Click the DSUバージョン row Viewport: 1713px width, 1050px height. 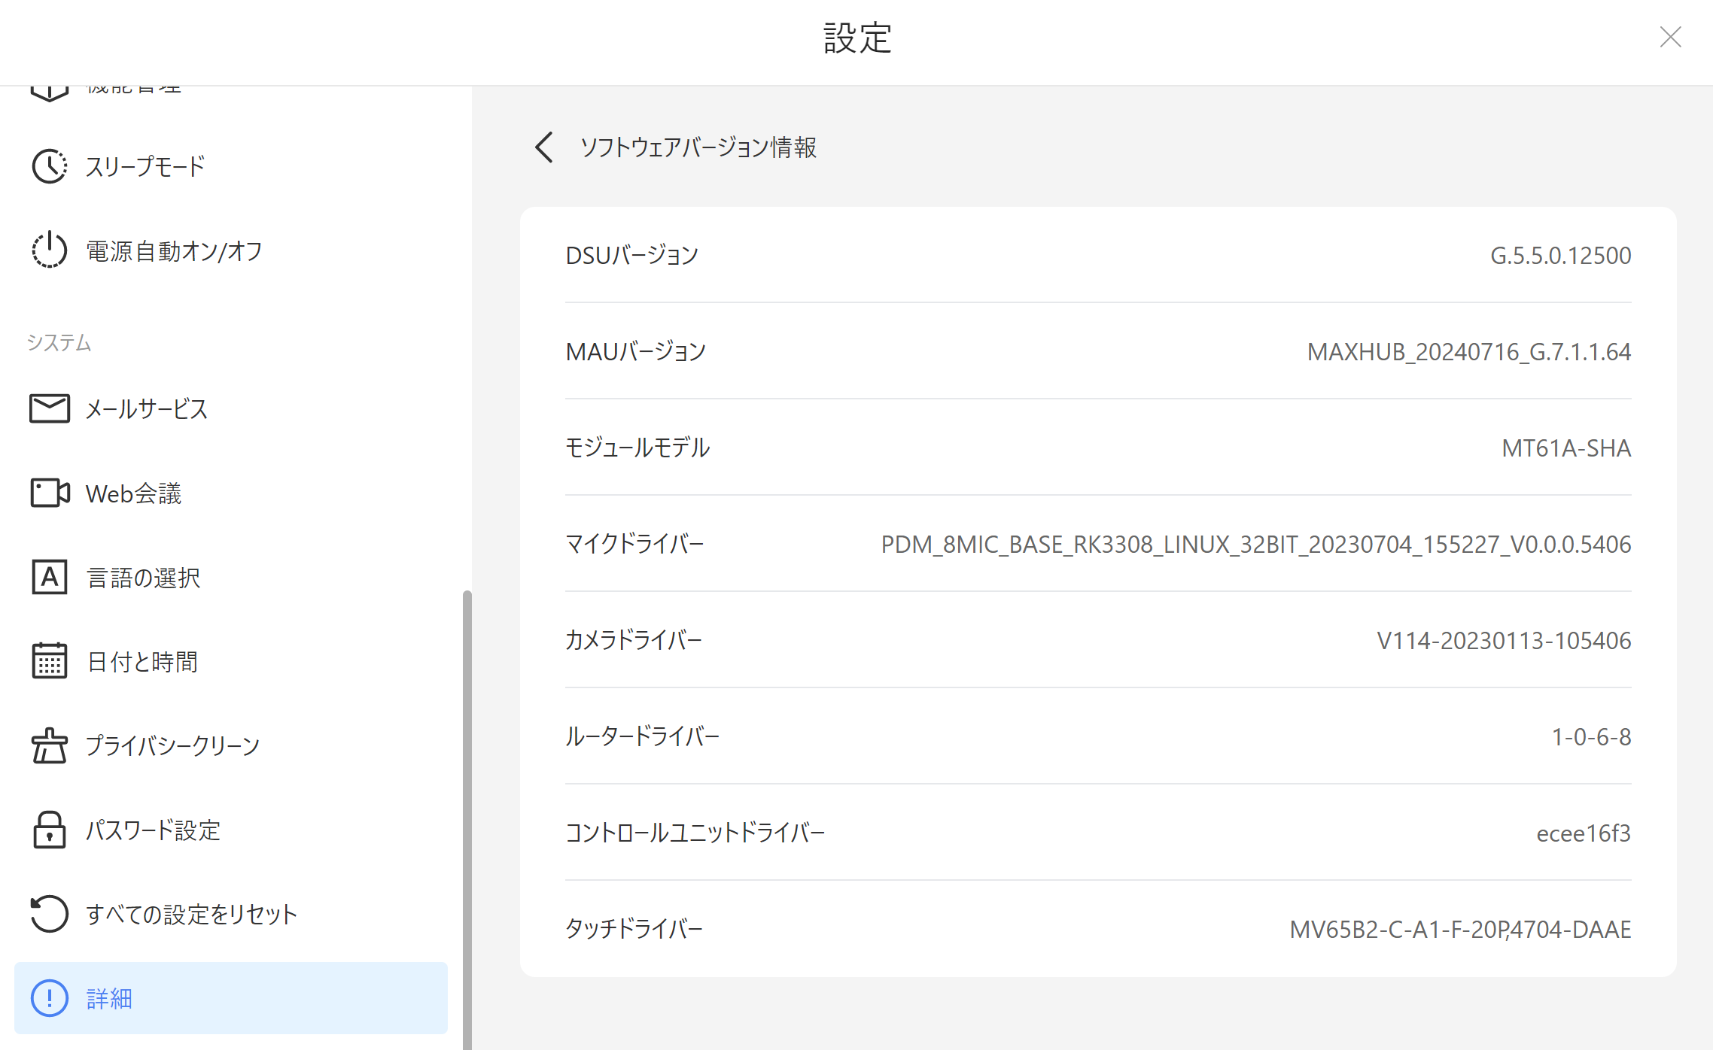[x=1097, y=256]
